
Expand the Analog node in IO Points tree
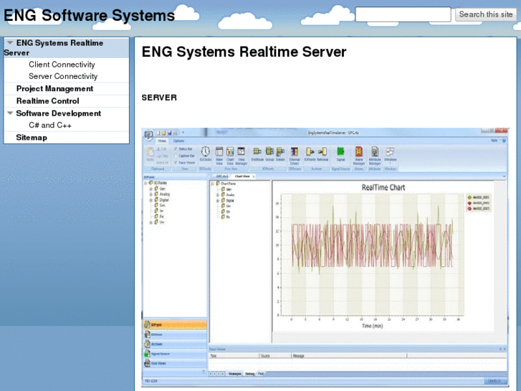[x=150, y=194]
